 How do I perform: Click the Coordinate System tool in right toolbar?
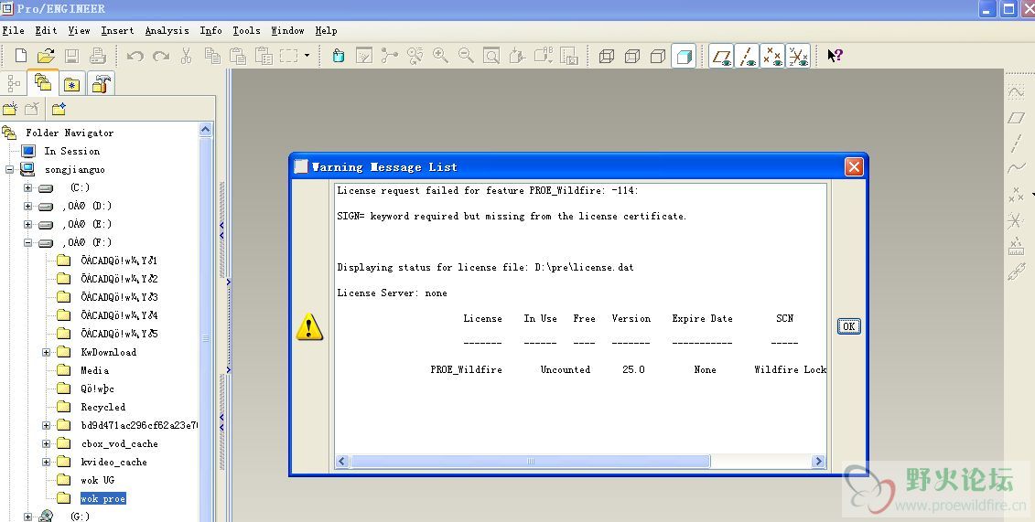pos(1017,220)
